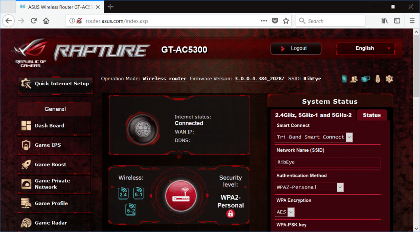Viewport: 420px width, 232px height.
Task: Click the Internet globe icon
Action: point(143,129)
